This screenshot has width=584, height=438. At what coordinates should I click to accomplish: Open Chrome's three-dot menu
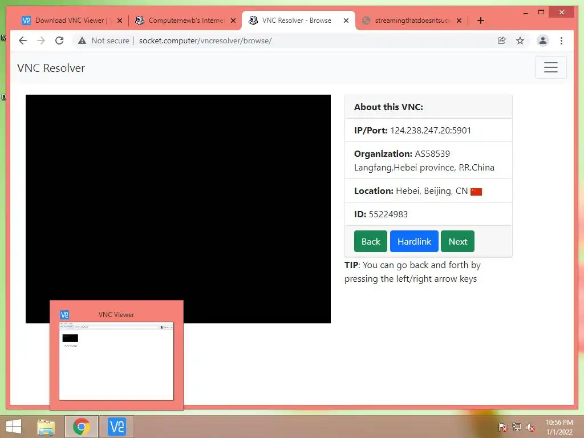click(561, 40)
